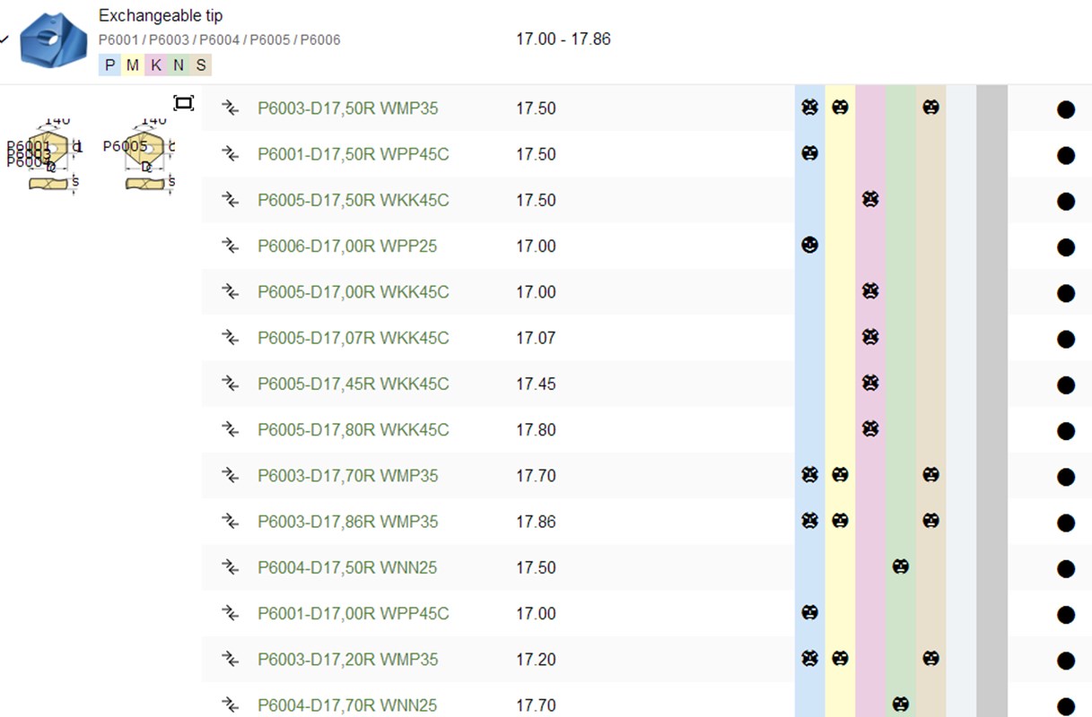Image resolution: width=1092 pixels, height=717 pixels.
Task: Click blue column face icon for P6006-D17,00R WPP25
Action: (x=809, y=246)
